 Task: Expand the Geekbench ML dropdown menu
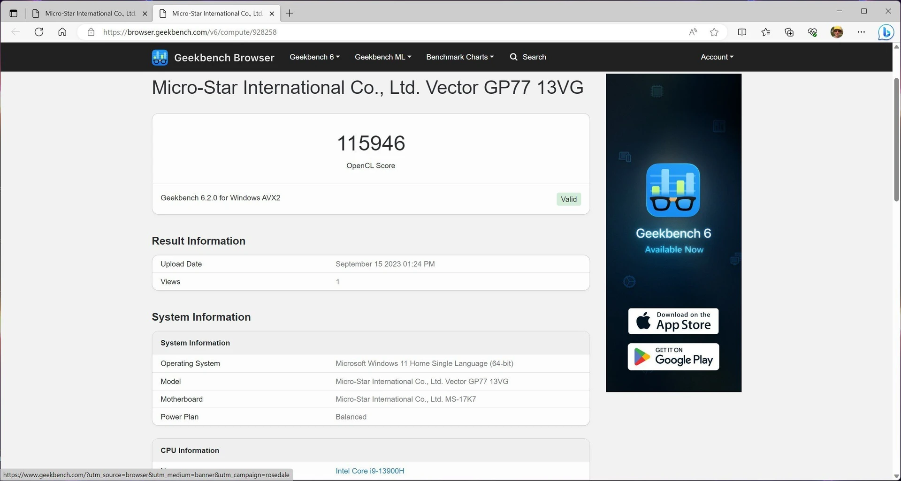tap(383, 57)
